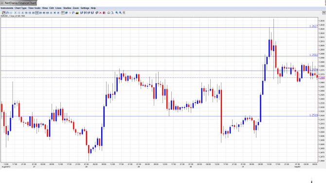Select the fourth blue line drawing tool
This screenshot has width=326, height=183.
click(x=92, y=13)
